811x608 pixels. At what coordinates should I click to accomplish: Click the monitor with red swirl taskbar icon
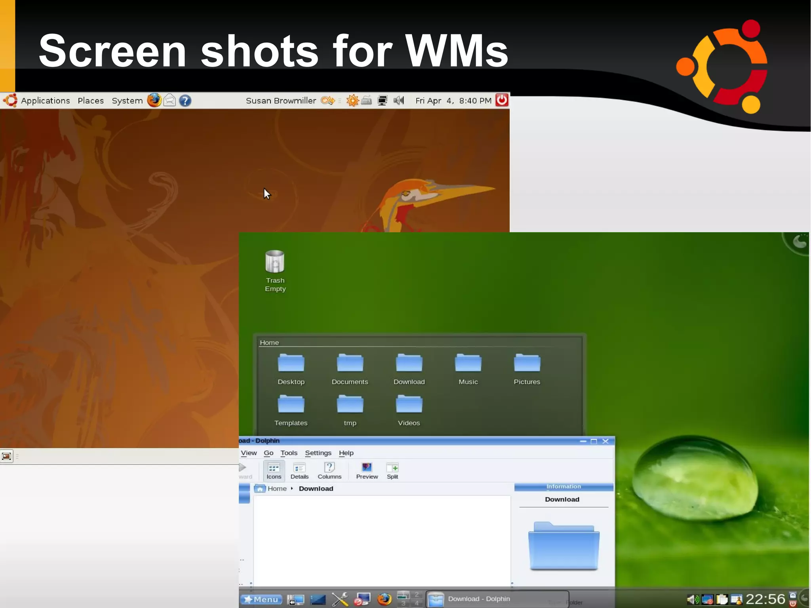pos(362,599)
